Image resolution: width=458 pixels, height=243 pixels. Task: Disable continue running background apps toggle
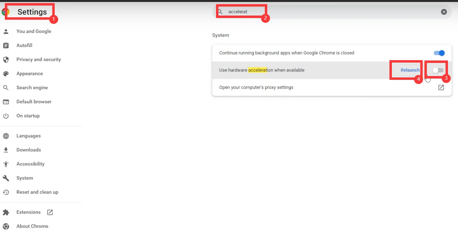click(439, 53)
